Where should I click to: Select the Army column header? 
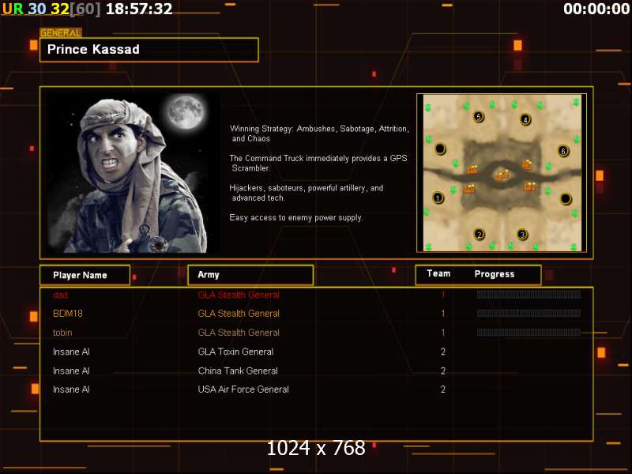(250, 275)
